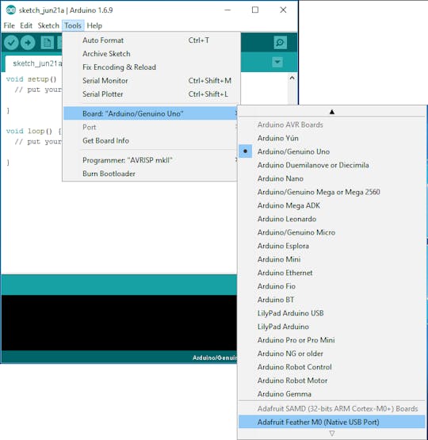Open the File menu
Image resolution: width=428 pixels, height=440 pixels.
tap(9, 25)
